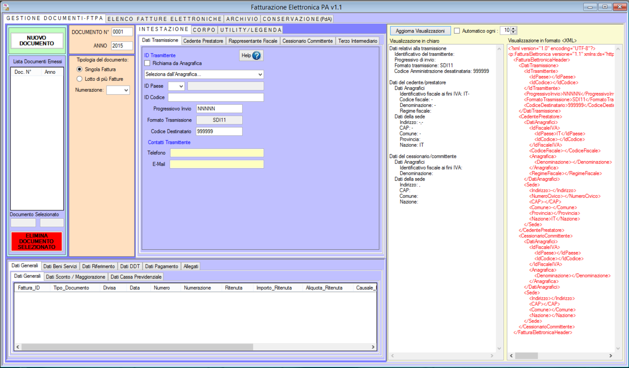Click the Telefono input field
629x368 pixels.
[x=217, y=153]
